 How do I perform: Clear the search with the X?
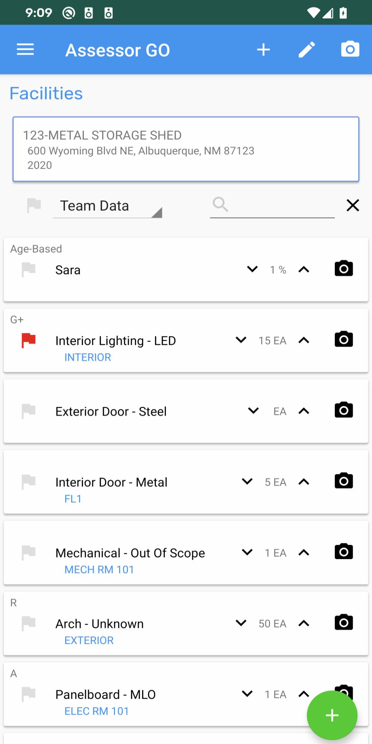[353, 205]
